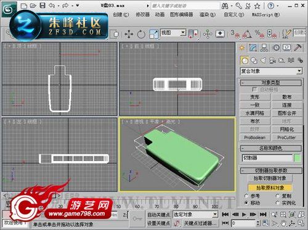The image size is (308, 230).
Task: Toggle the 自动栅格 checkbox
Action: tap(254, 89)
